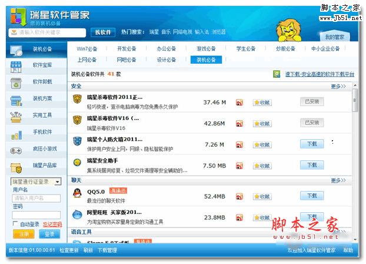Screen dimensions: 366x264
Task: Open the 装机方案 sidebar icon
Action: (16, 100)
